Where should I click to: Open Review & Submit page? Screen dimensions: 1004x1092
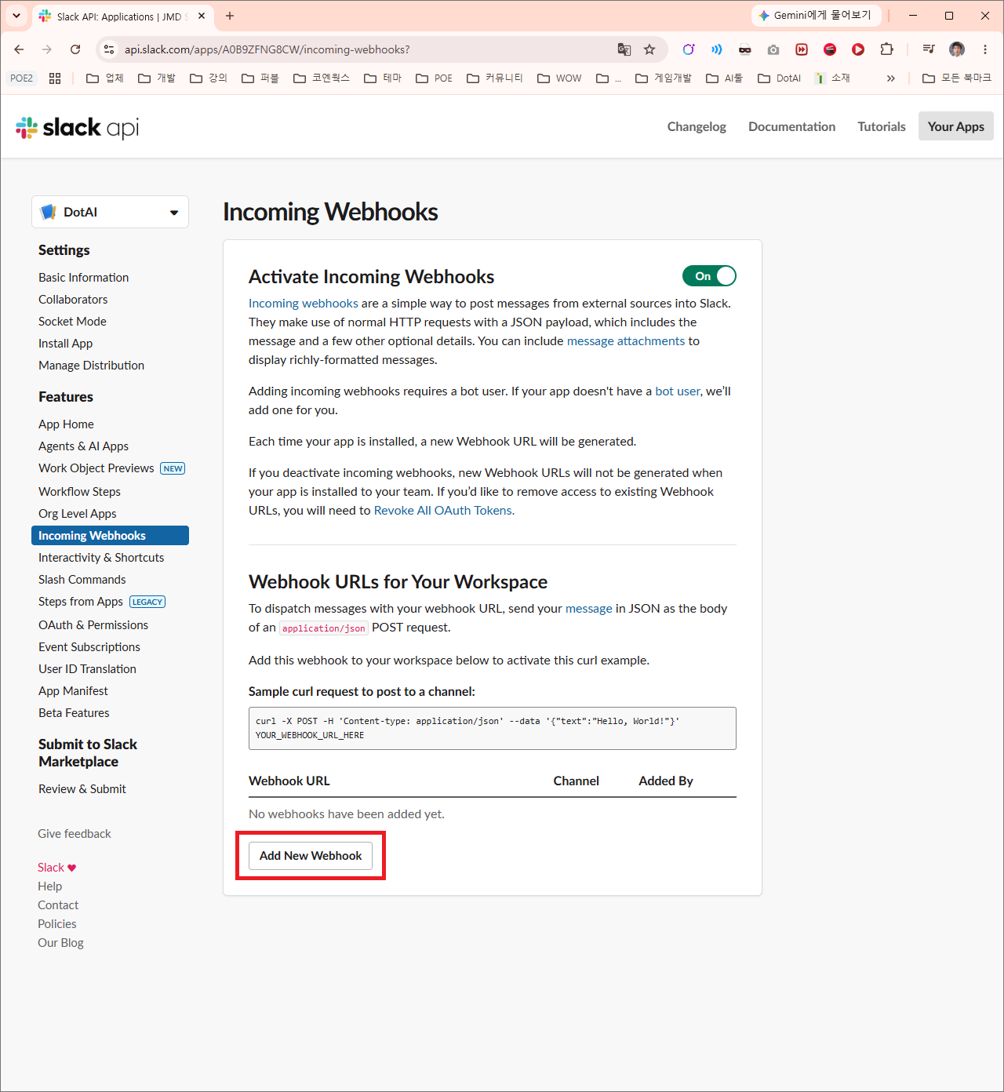coord(82,789)
